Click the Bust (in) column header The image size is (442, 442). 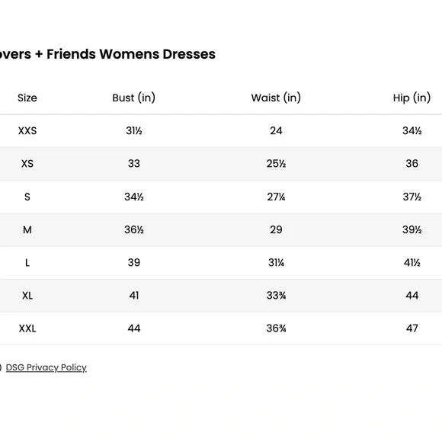134,98
